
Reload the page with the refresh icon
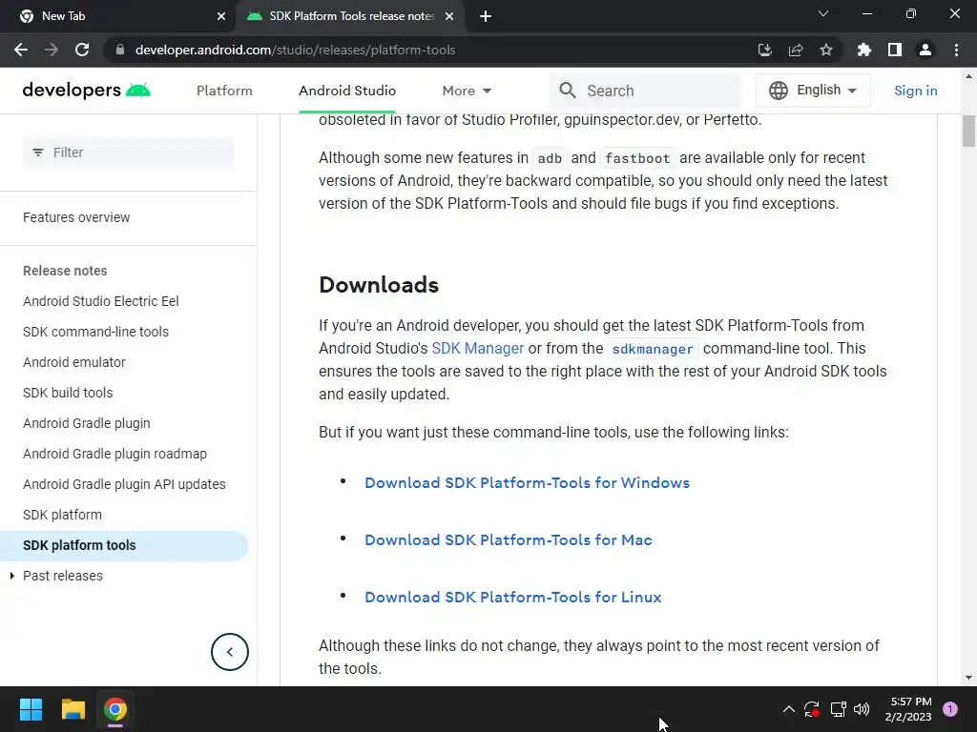click(x=82, y=50)
